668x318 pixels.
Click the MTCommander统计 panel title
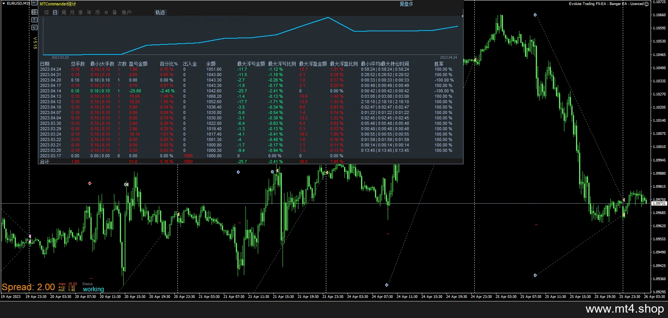(x=58, y=4)
